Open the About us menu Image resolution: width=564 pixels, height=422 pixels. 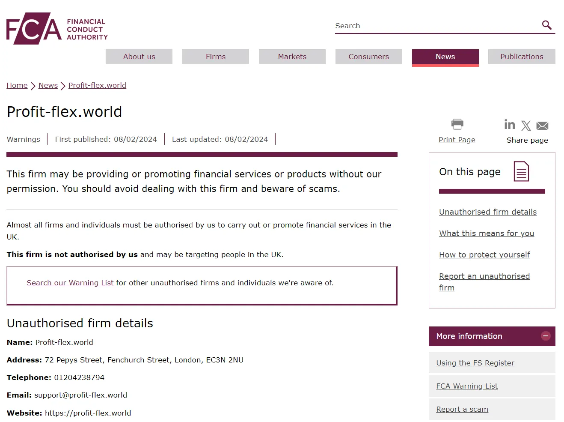[x=139, y=57]
